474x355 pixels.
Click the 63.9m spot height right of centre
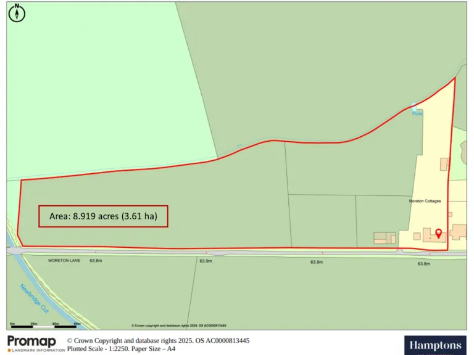[317, 262]
